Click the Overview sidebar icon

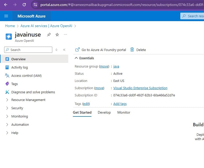click(7, 59)
